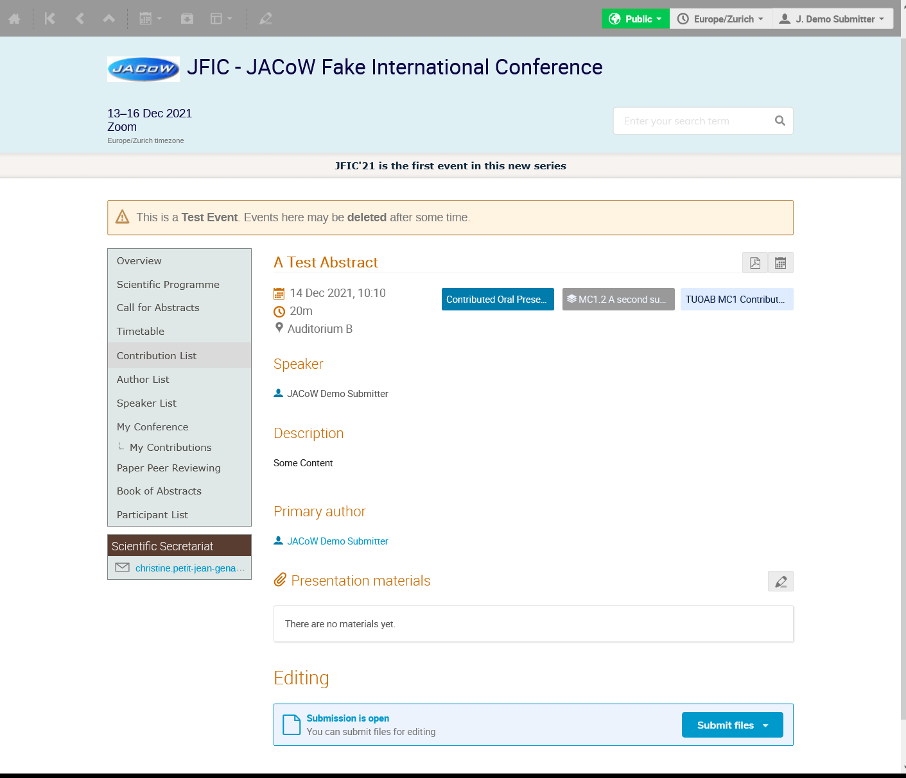Open the Europe/Zurich timezone dropdown

[x=720, y=19]
